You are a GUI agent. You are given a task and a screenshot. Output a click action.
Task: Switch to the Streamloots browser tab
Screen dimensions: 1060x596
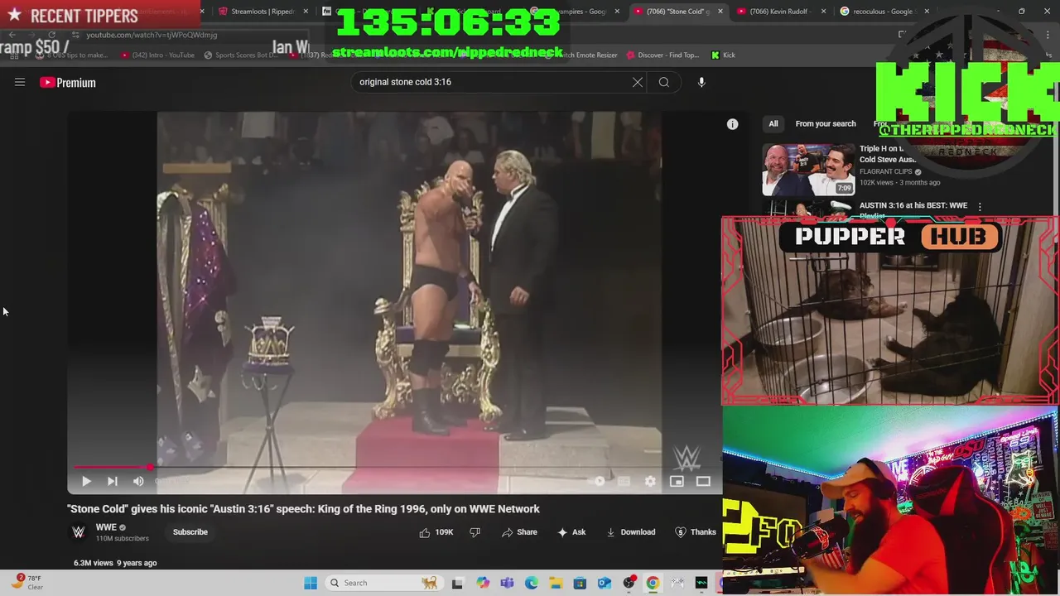click(x=263, y=12)
